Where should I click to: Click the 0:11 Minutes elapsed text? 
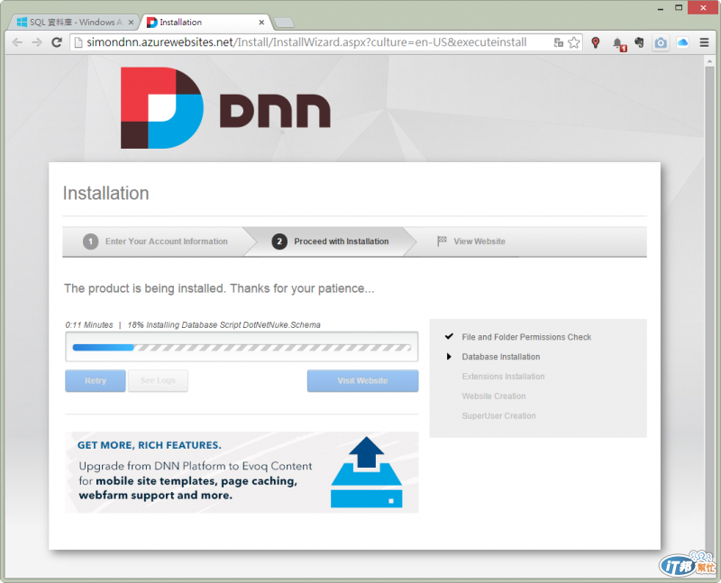point(89,325)
